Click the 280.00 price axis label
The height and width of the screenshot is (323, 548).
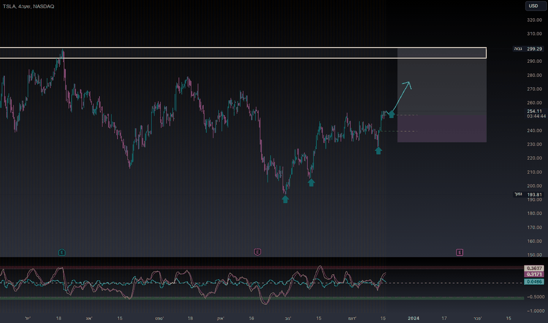point(534,75)
